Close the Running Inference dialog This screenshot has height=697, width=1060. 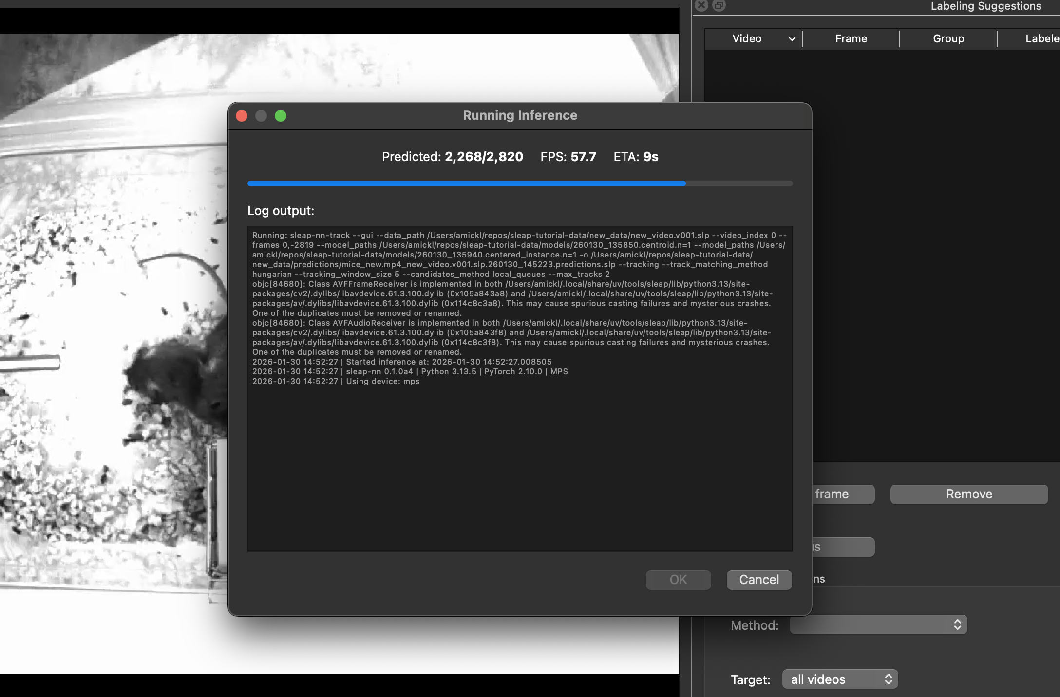coord(242,116)
